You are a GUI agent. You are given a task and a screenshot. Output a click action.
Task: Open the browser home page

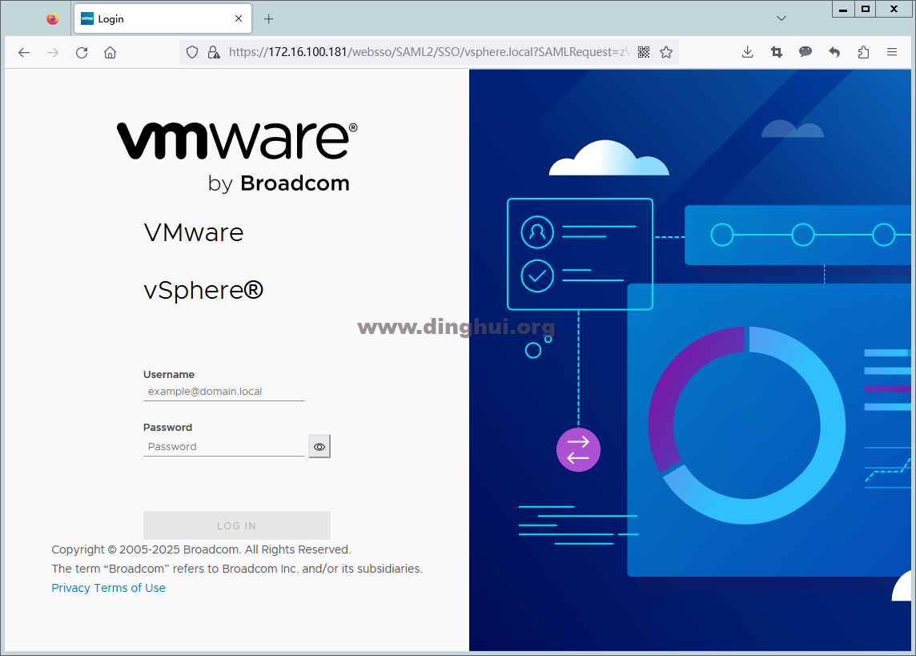(110, 53)
